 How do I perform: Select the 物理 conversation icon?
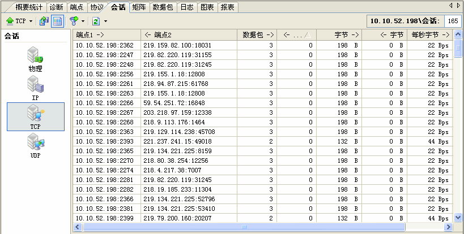pyautogui.click(x=35, y=59)
